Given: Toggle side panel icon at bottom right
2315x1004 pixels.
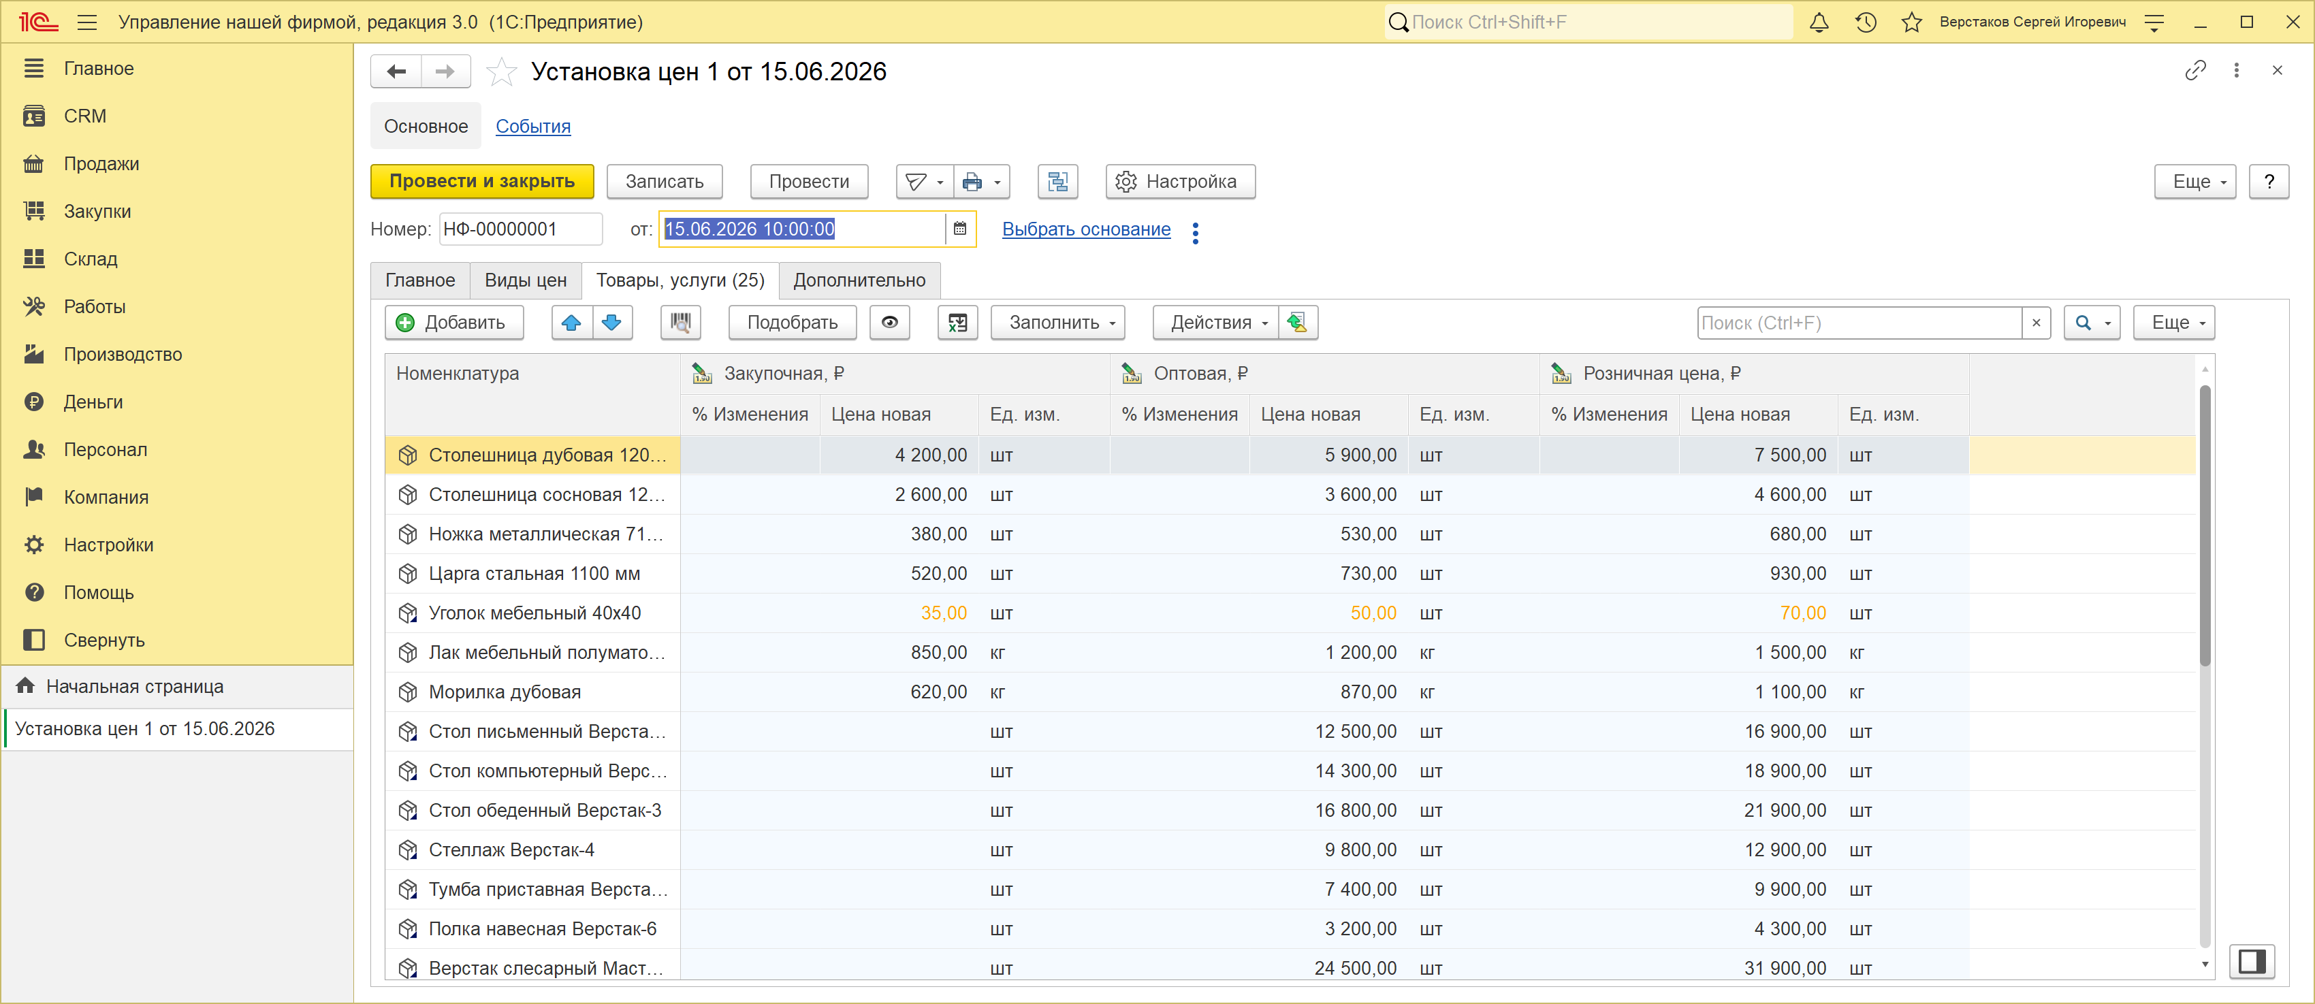Looking at the screenshot, I should tap(2252, 962).
